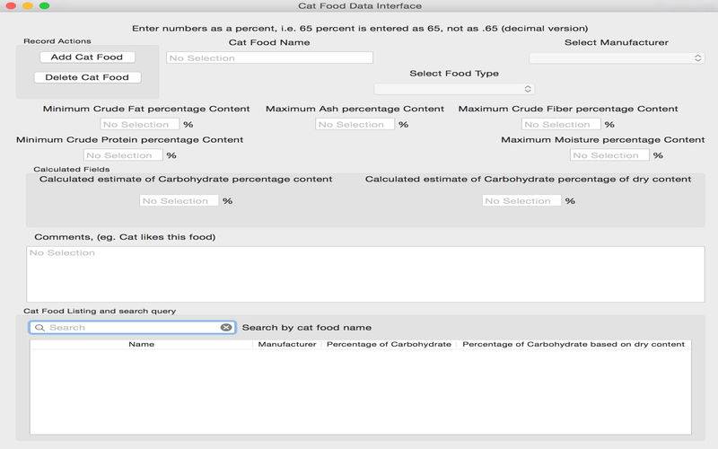Image resolution: width=718 pixels, height=449 pixels.
Task: Click the Delete Cat Food button
Action: point(87,77)
